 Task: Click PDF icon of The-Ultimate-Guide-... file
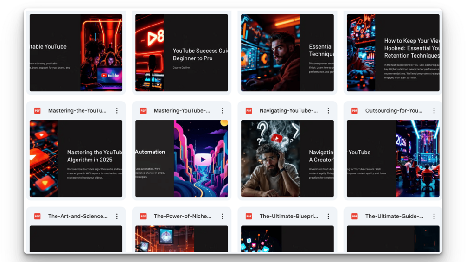point(355,216)
